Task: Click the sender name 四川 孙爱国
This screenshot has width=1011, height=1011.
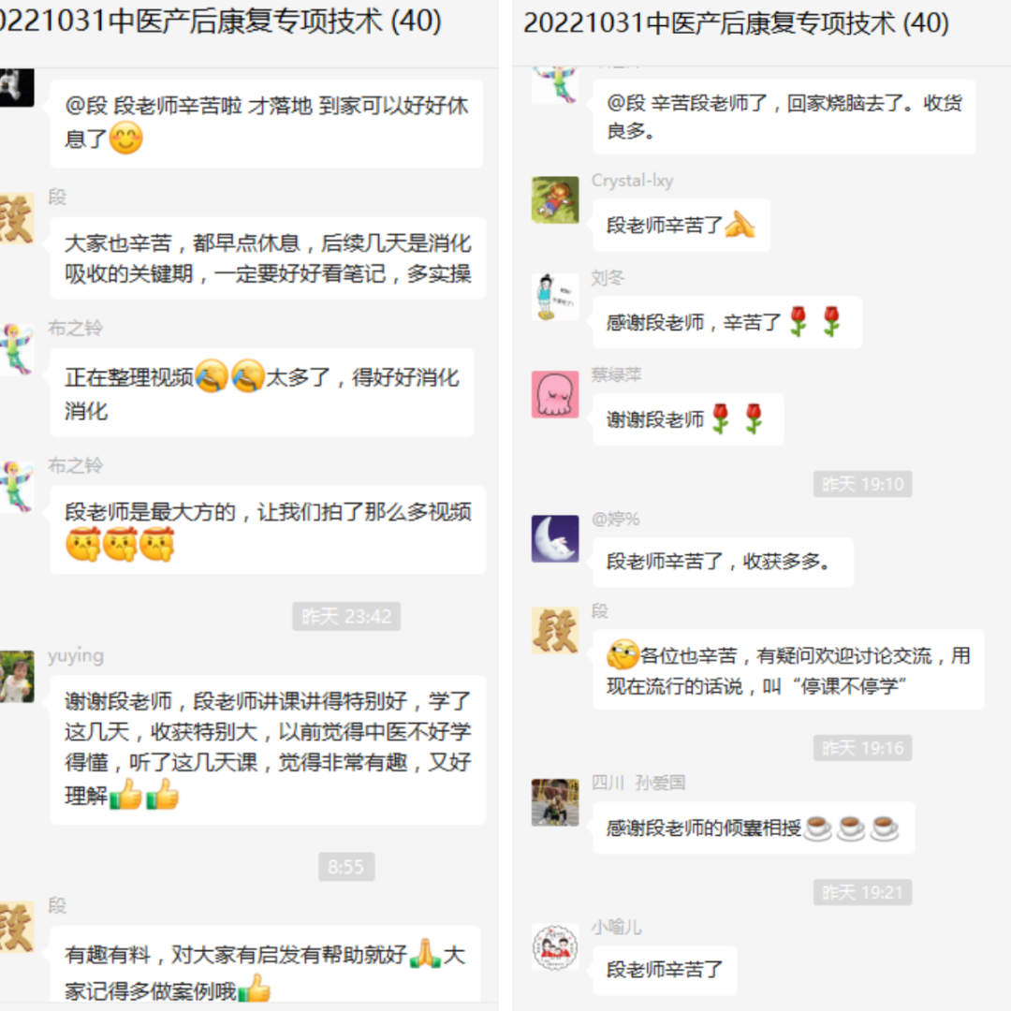Action: (637, 783)
